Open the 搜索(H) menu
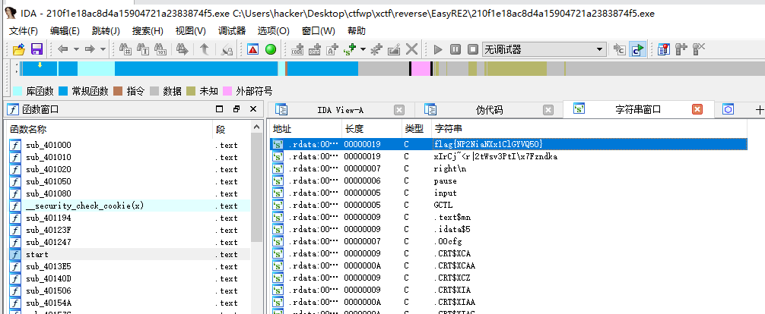This screenshot has width=765, height=314. tap(148, 31)
